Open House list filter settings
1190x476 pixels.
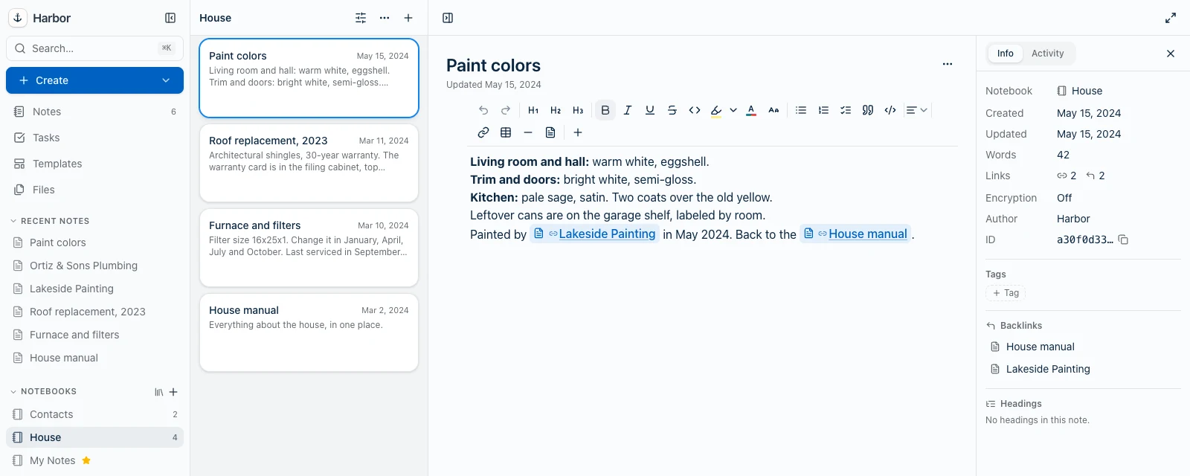click(x=361, y=18)
